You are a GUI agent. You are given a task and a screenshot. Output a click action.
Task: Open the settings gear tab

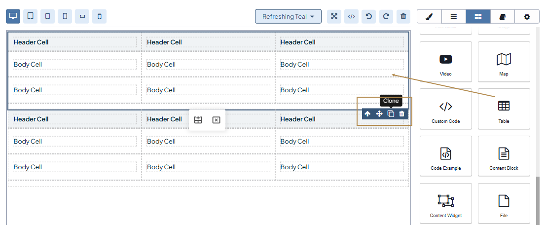coord(527,16)
